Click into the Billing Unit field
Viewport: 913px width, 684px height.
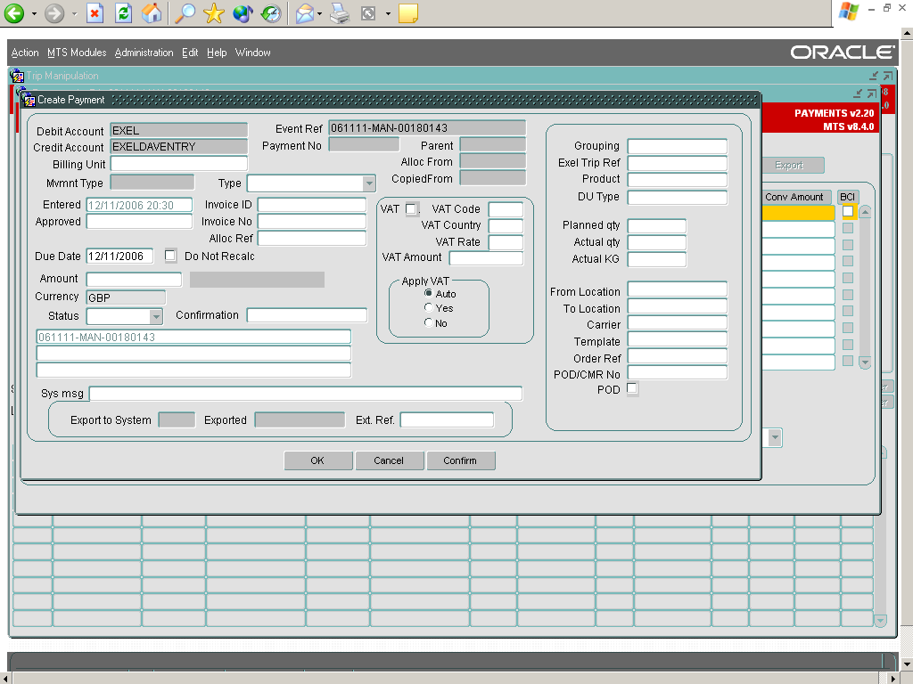click(178, 164)
